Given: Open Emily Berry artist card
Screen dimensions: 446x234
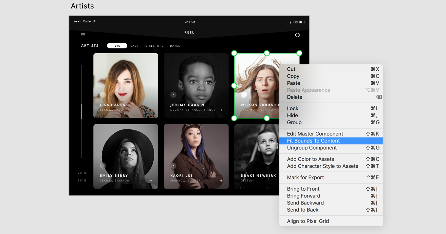Looking at the screenshot, I should 126,156.
